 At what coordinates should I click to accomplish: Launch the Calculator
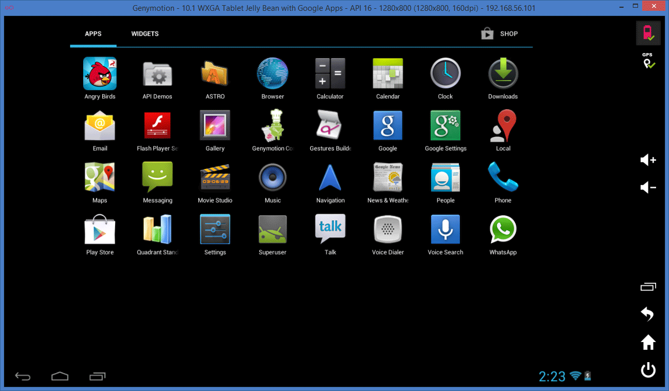tap(330, 74)
